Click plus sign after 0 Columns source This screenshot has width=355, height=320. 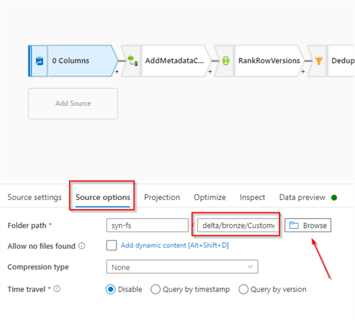pos(117,72)
